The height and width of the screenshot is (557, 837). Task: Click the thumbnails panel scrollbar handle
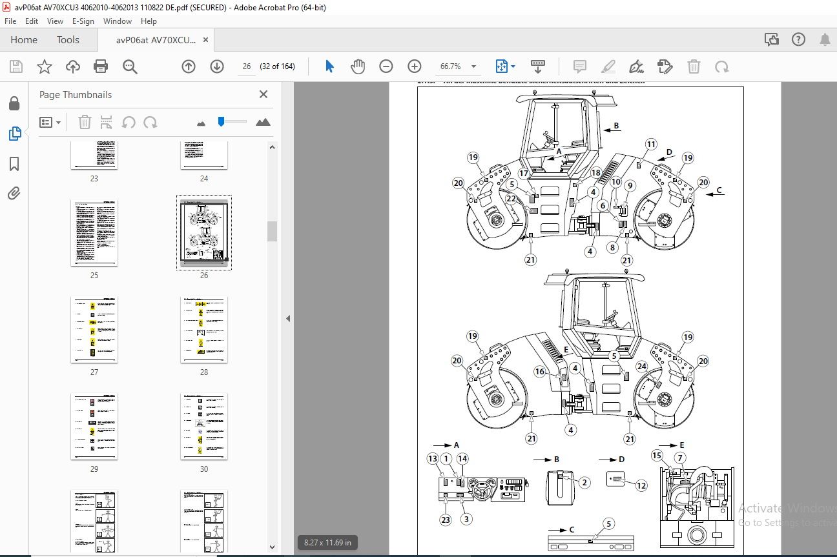[273, 231]
